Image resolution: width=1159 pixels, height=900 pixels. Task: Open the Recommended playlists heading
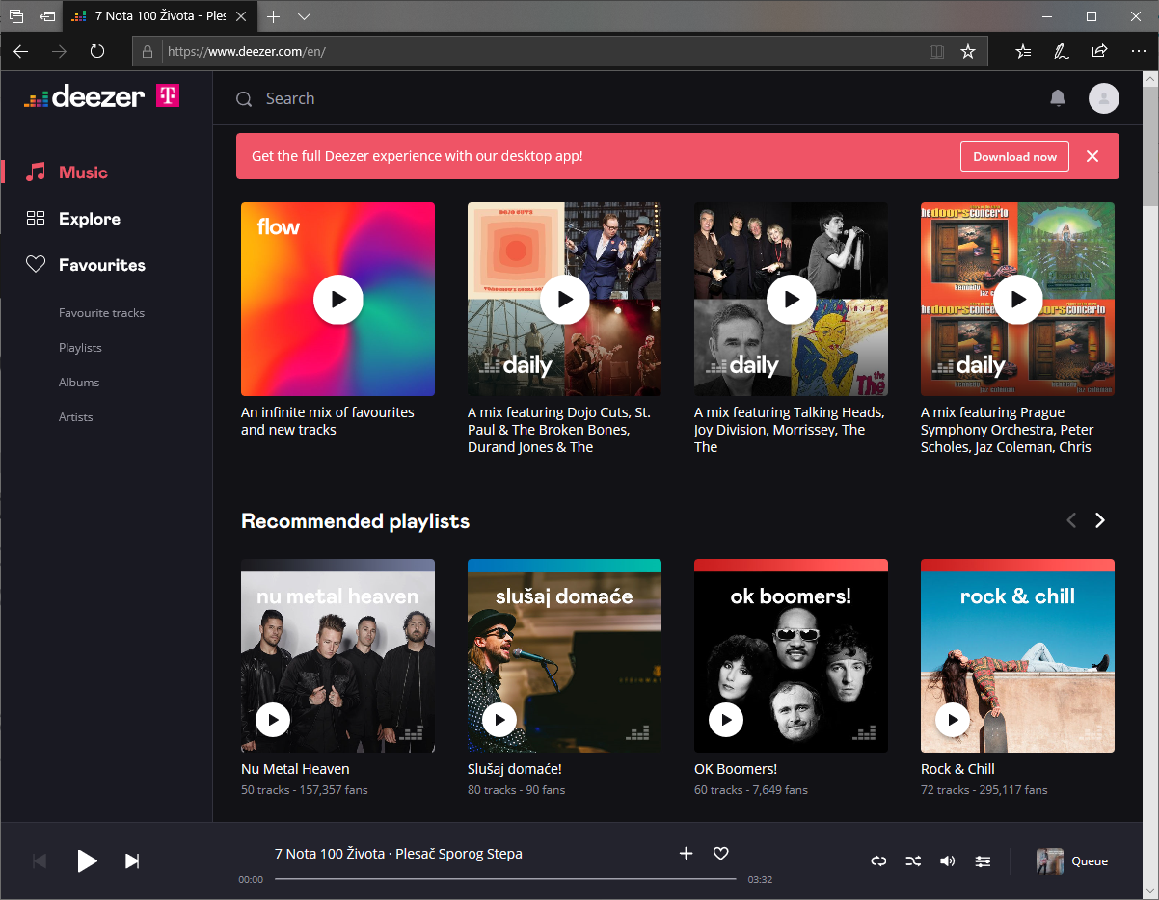click(x=355, y=521)
